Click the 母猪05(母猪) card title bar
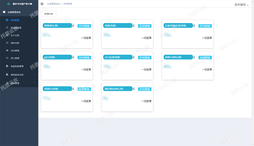 pos(57,89)
